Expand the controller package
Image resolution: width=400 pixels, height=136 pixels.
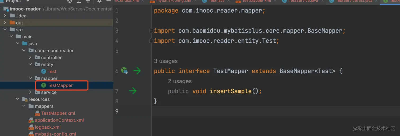coord(30,57)
